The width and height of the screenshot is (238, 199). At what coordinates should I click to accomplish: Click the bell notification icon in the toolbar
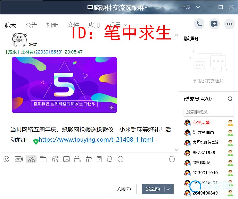(x=109, y=159)
